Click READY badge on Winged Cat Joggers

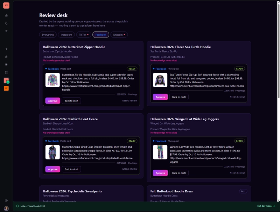point(239,141)
